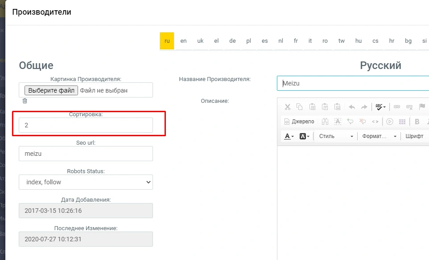This screenshot has width=429, height=260.
Task: Click the Select All icon in editor
Action: pos(338,122)
